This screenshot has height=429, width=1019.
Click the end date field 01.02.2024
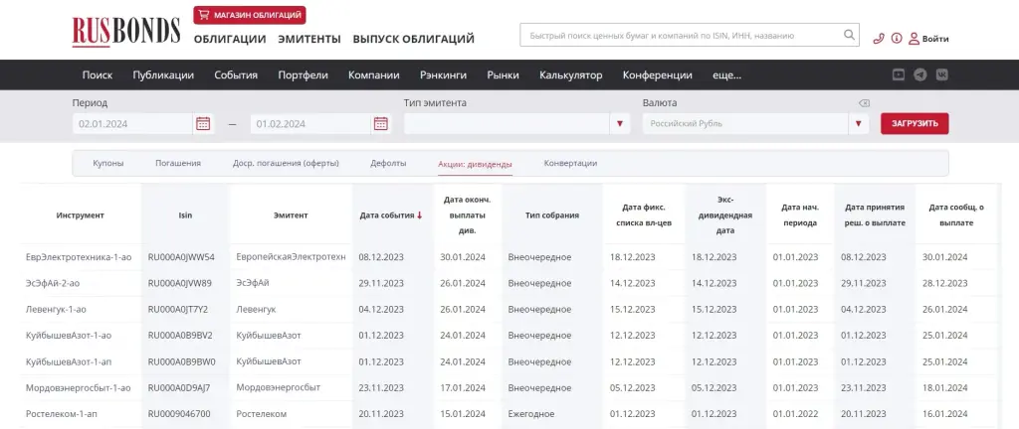310,124
